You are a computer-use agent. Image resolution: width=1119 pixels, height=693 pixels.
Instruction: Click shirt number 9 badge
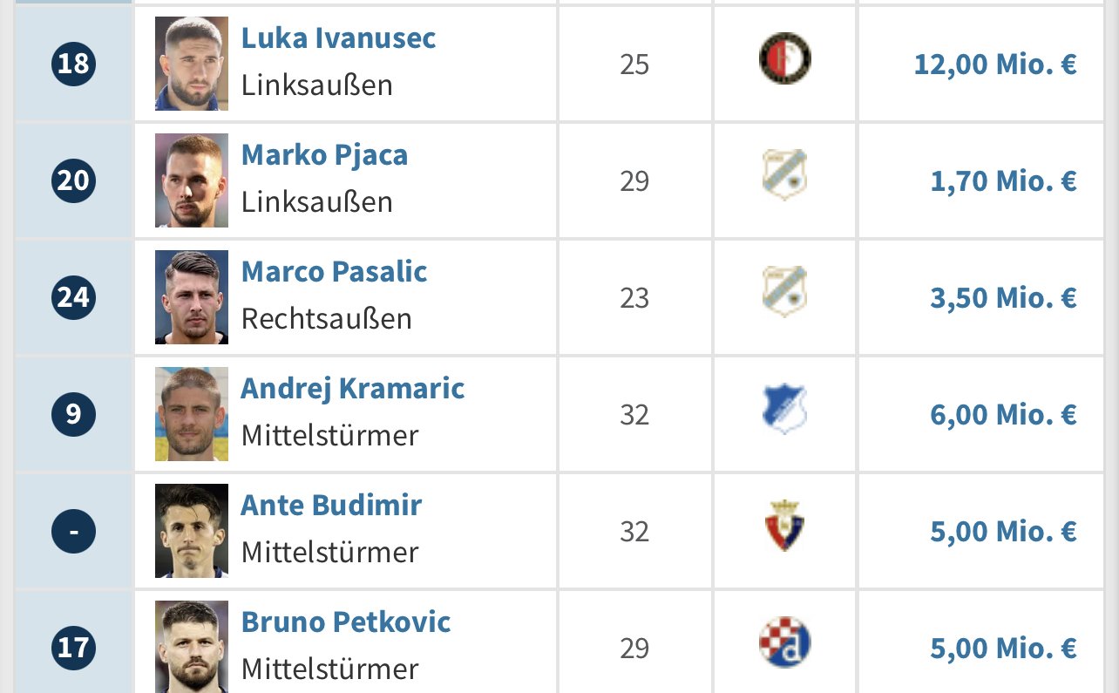[73, 413]
